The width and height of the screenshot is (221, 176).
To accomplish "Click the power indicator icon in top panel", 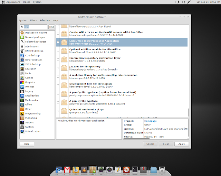I will tap(179, 2).
